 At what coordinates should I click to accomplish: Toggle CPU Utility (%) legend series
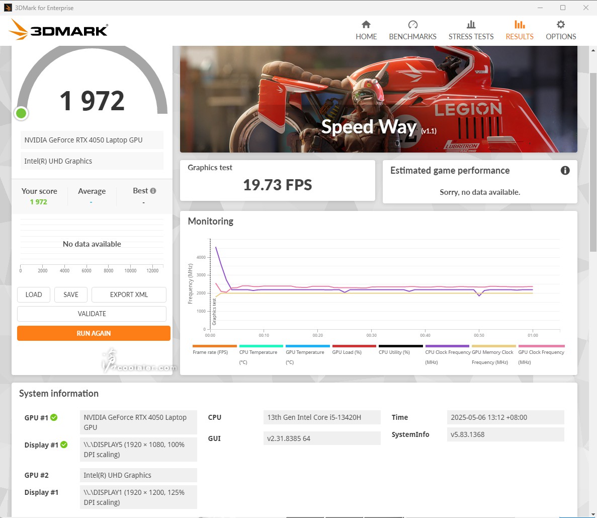400,350
